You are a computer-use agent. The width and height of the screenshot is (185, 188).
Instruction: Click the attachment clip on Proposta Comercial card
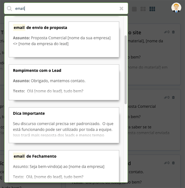pos(167,97)
